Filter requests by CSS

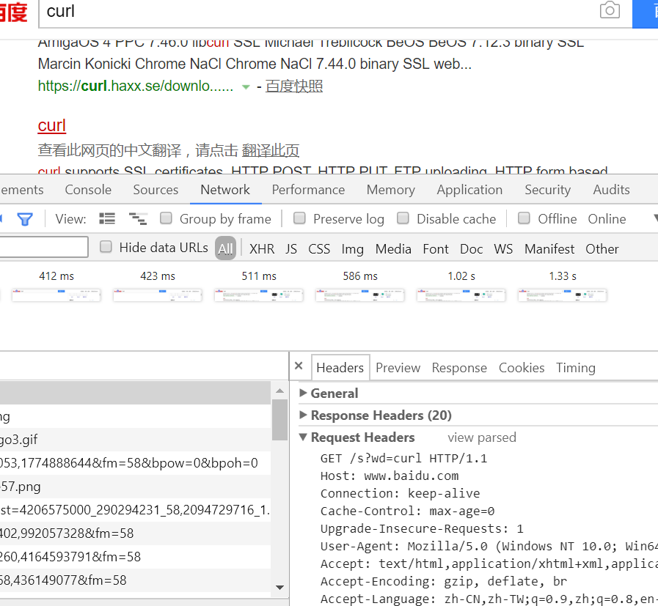(x=319, y=249)
